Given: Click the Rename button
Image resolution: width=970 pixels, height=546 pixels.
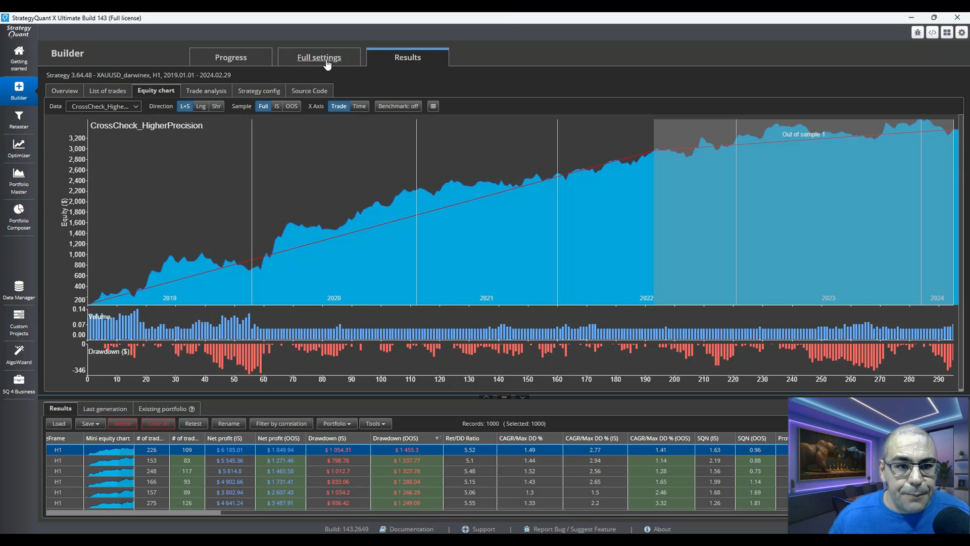Looking at the screenshot, I should [x=229, y=424].
